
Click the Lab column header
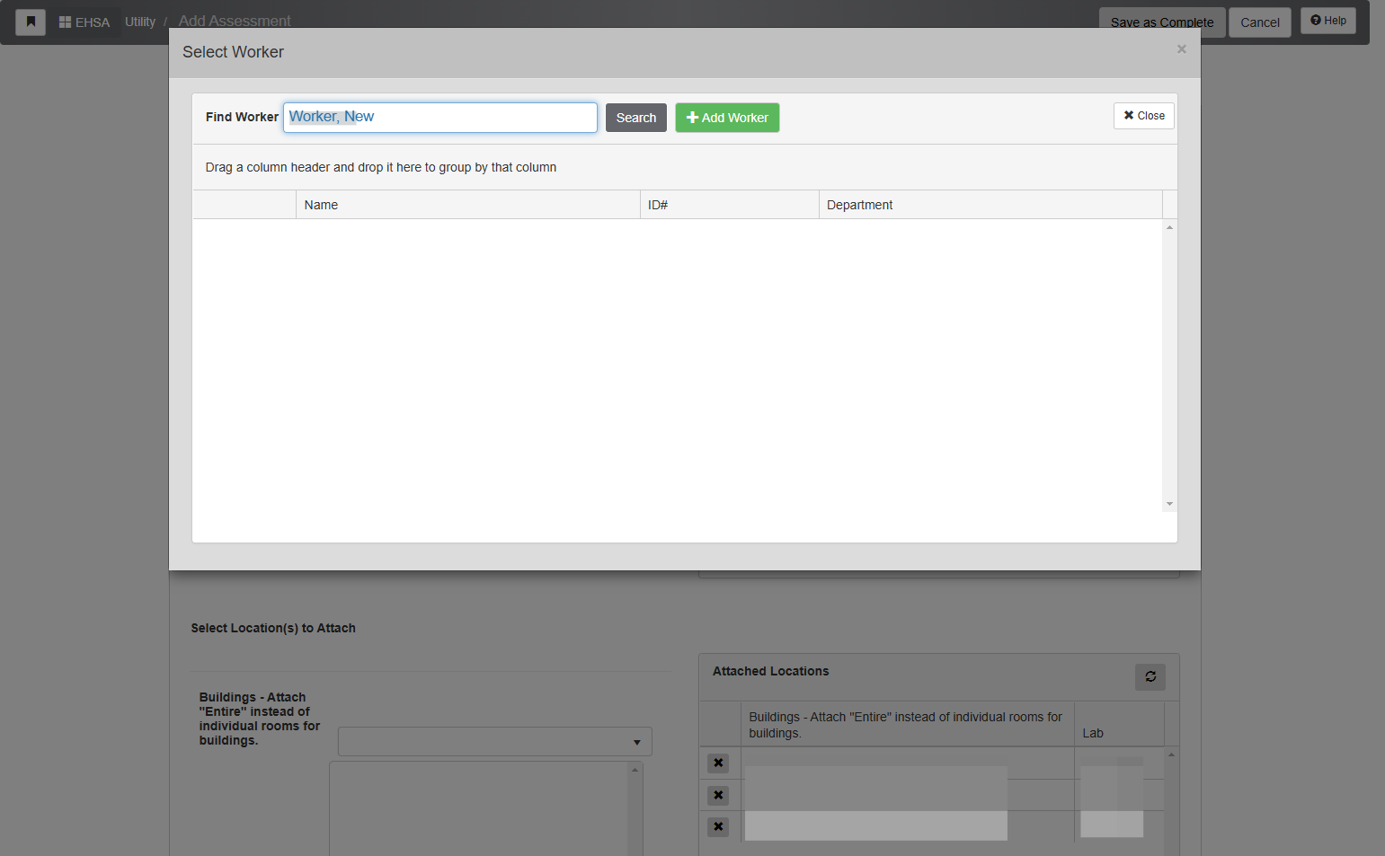pos(1119,725)
